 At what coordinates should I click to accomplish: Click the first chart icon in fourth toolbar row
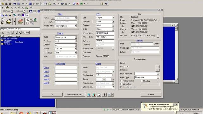[x=3, y=15]
